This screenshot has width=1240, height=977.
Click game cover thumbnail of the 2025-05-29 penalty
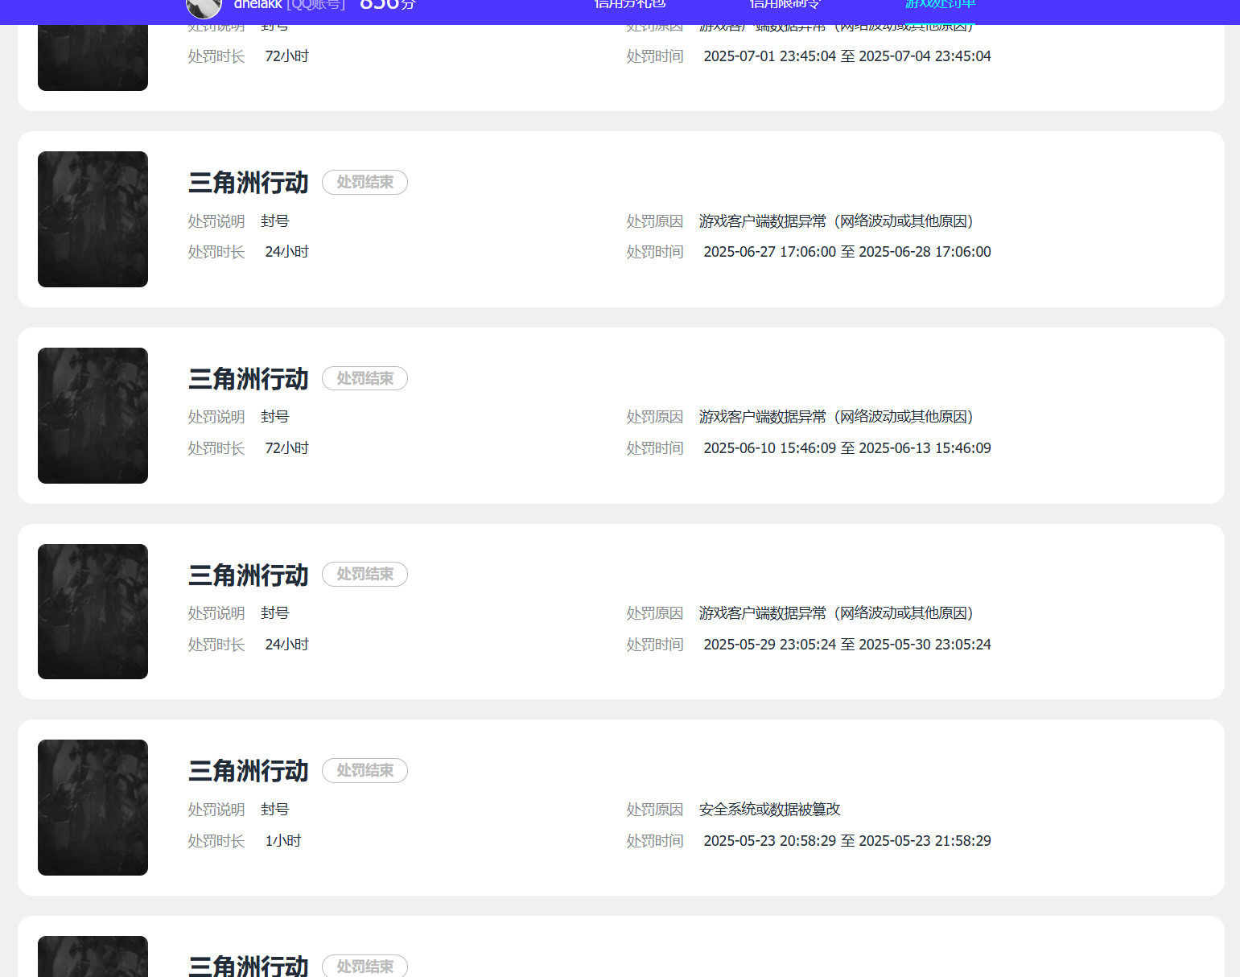click(x=93, y=612)
